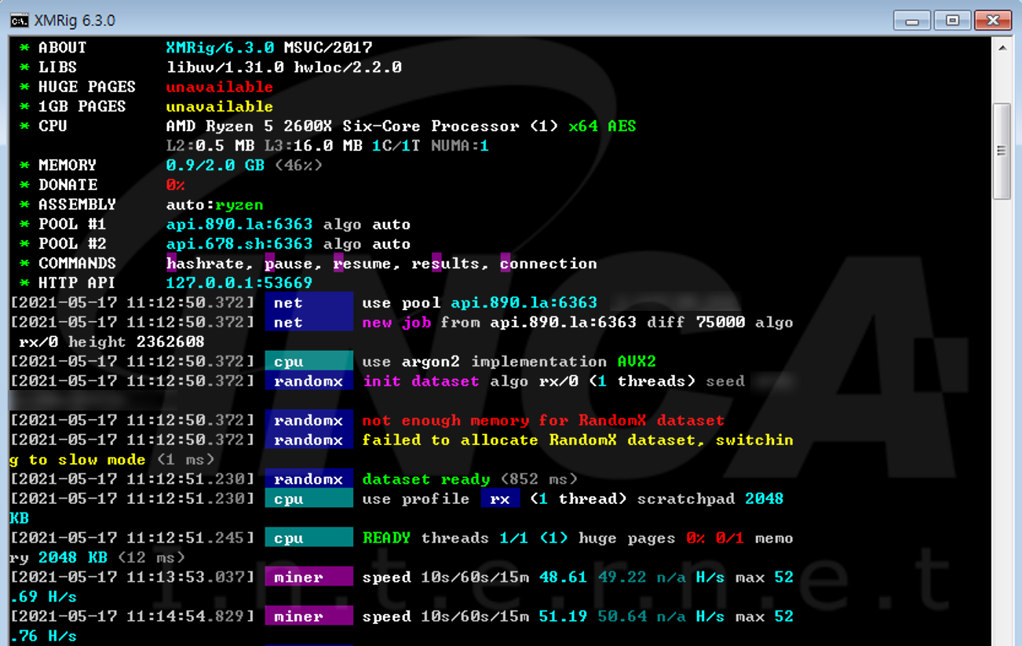Click 'randomx' tag on dataset ready line

coord(308,480)
